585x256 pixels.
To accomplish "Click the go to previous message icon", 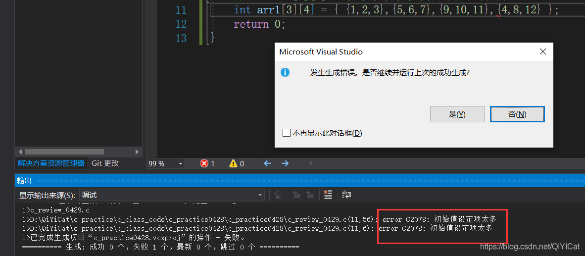I will 296,195.
